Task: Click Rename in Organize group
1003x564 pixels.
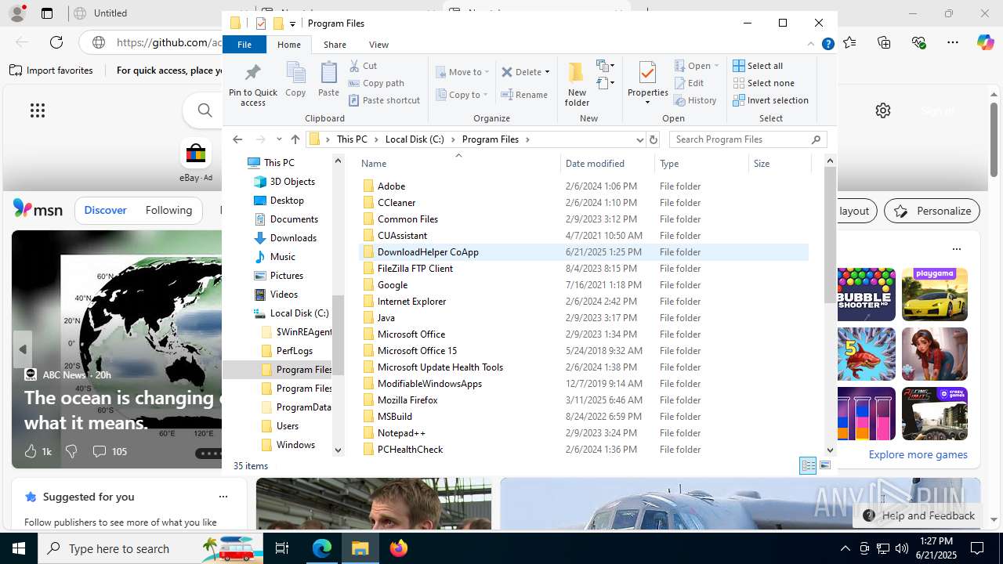Action: (524, 95)
